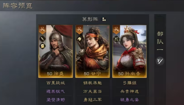View the 百里疑城 skill
Viewport: 184px width, 105px height.
click(56, 83)
